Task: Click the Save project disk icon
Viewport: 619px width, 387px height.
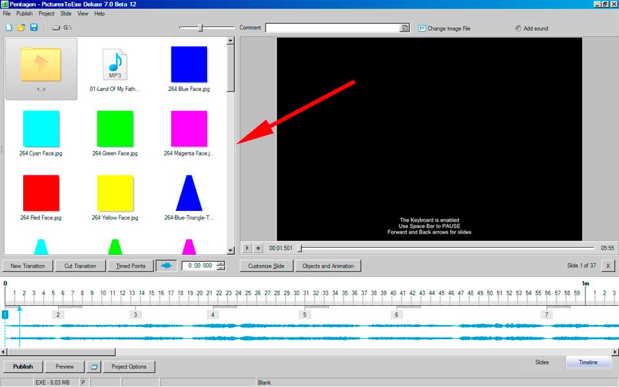Action: pos(34,28)
